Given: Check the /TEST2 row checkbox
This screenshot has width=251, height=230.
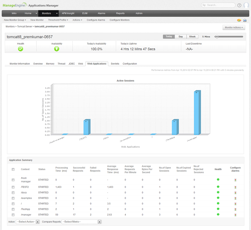Looking at the screenshot, I should (x=13, y=187).
